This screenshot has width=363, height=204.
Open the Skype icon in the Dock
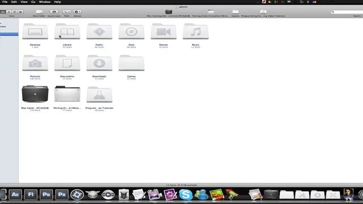pyautogui.click(x=185, y=194)
